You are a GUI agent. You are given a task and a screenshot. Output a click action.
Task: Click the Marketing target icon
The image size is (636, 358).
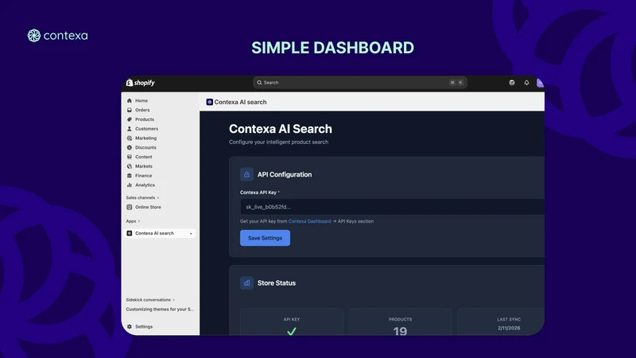pyautogui.click(x=130, y=138)
